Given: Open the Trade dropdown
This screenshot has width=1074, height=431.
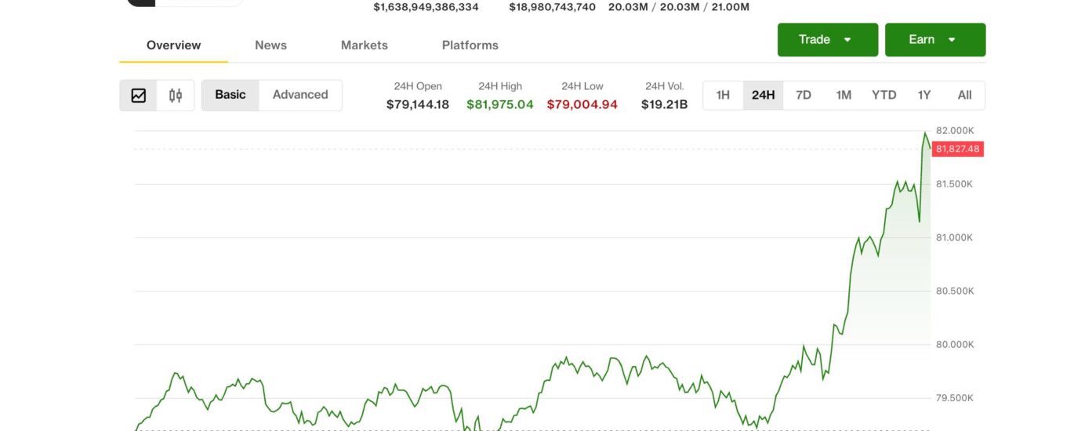Looking at the screenshot, I should pos(828,40).
